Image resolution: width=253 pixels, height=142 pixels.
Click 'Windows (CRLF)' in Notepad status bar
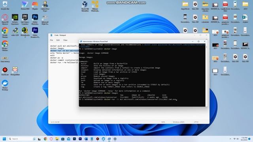pyautogui.click(x=179, y=122)
